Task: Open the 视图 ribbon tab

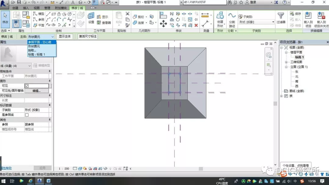Action: [36, 8]
